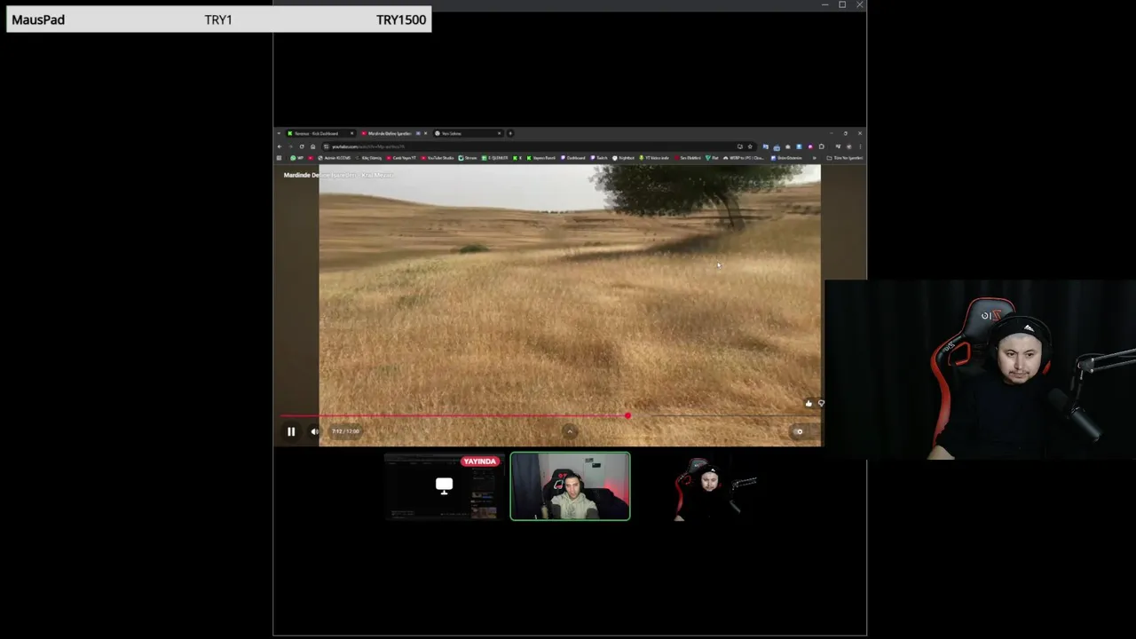Screen dimensions: 1136x639
Task: Open the Dashboard bookmark
Action: (573, 158)
